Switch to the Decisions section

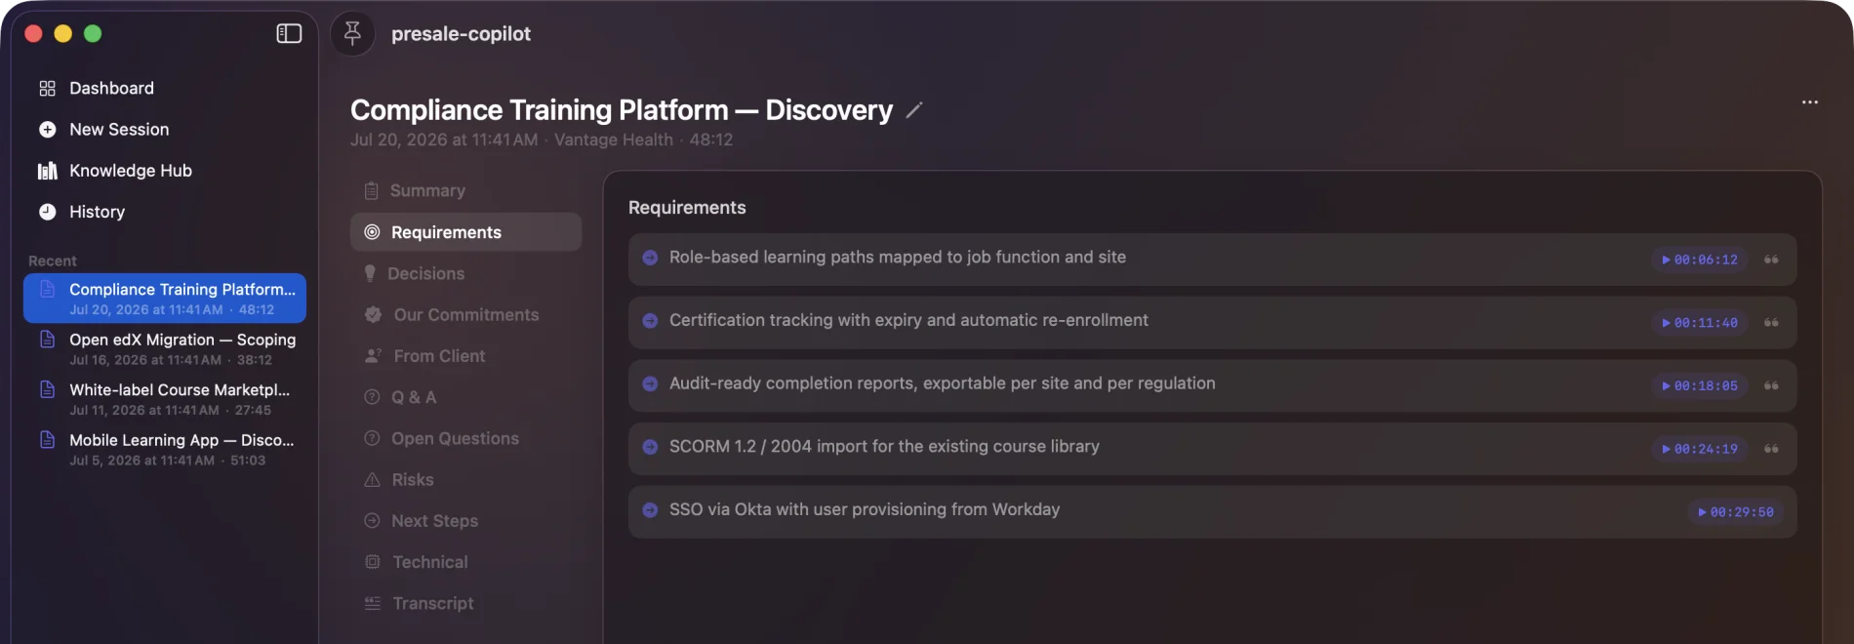[465, 273]
